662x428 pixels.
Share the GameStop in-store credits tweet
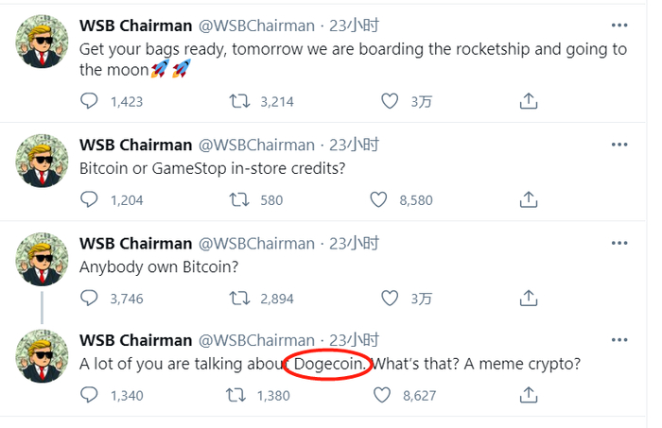pos(530,199)
